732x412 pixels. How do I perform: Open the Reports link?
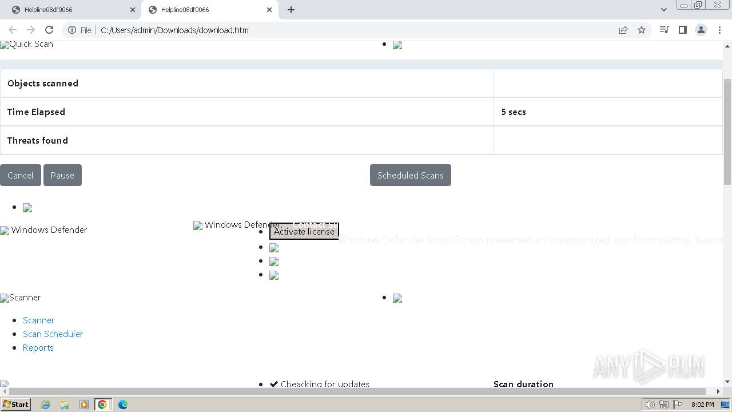[x=38, y=347]
